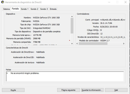
Task: Click Habilitado next to Aceleración de textura
Action: 40,62
